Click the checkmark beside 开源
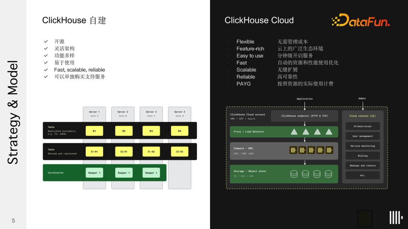This screenshot has width=408, height=229. (x=46, y=41)
